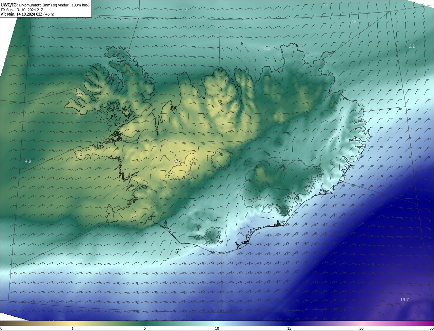Click the 7.4 precipitation value label
Viewport: 434px width, 331px height.
click(325, 6)
